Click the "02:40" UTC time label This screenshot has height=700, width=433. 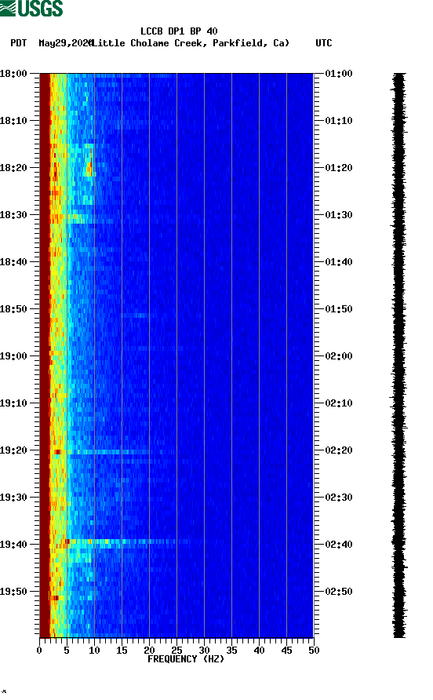click(x=339, y=544)
